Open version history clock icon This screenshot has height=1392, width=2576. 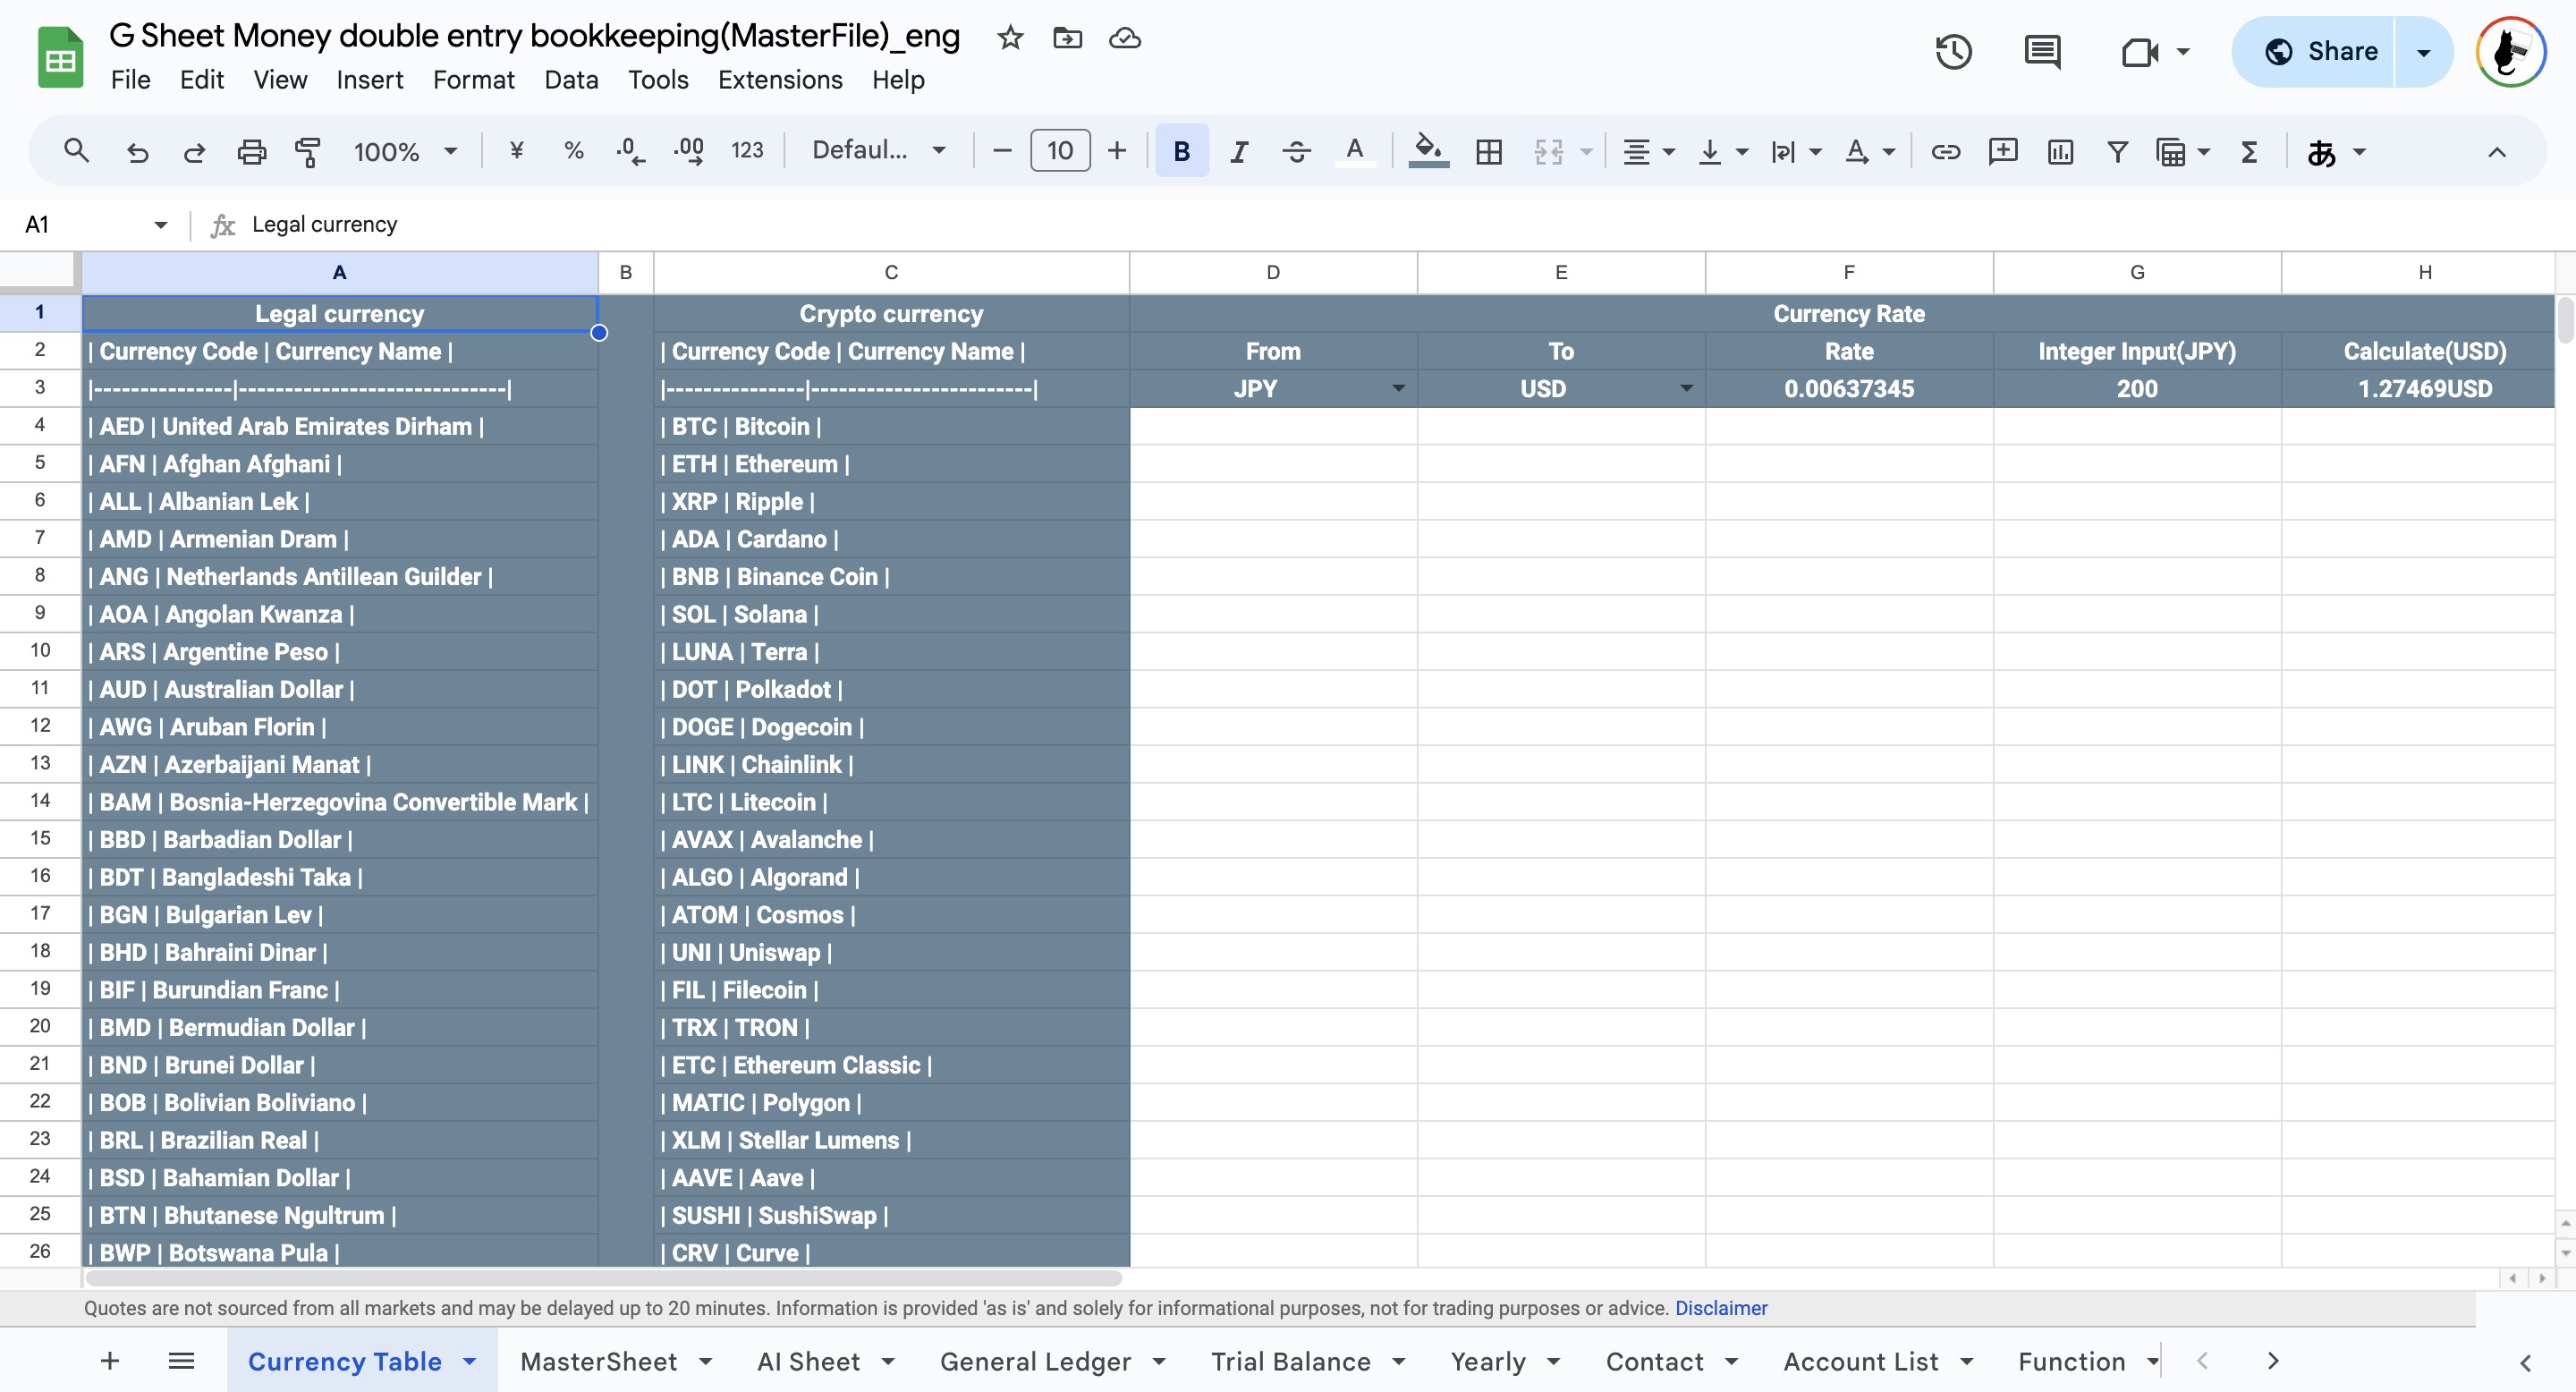(1953, 52)
